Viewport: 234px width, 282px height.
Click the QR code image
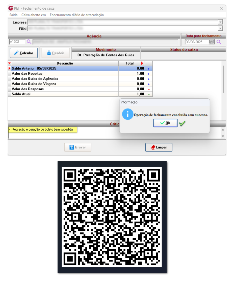click(112, 217)
